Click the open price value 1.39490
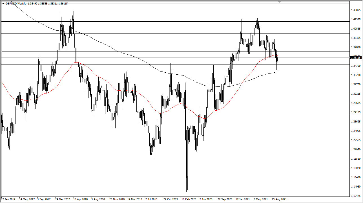This screenshot has width=363, height=203. coord(33,4)
